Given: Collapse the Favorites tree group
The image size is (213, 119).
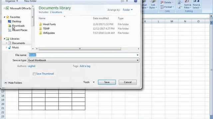Looking at the screenshot, I should coord(4,17).
